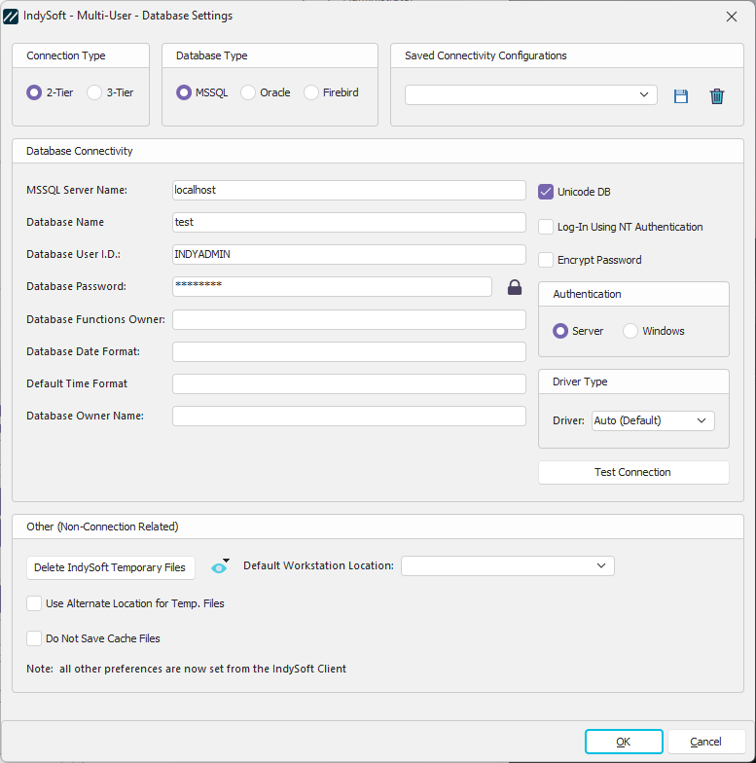This screenshot has width=756, height=763.
Task: Click the Test Connection button
Action: click(632, 472)
